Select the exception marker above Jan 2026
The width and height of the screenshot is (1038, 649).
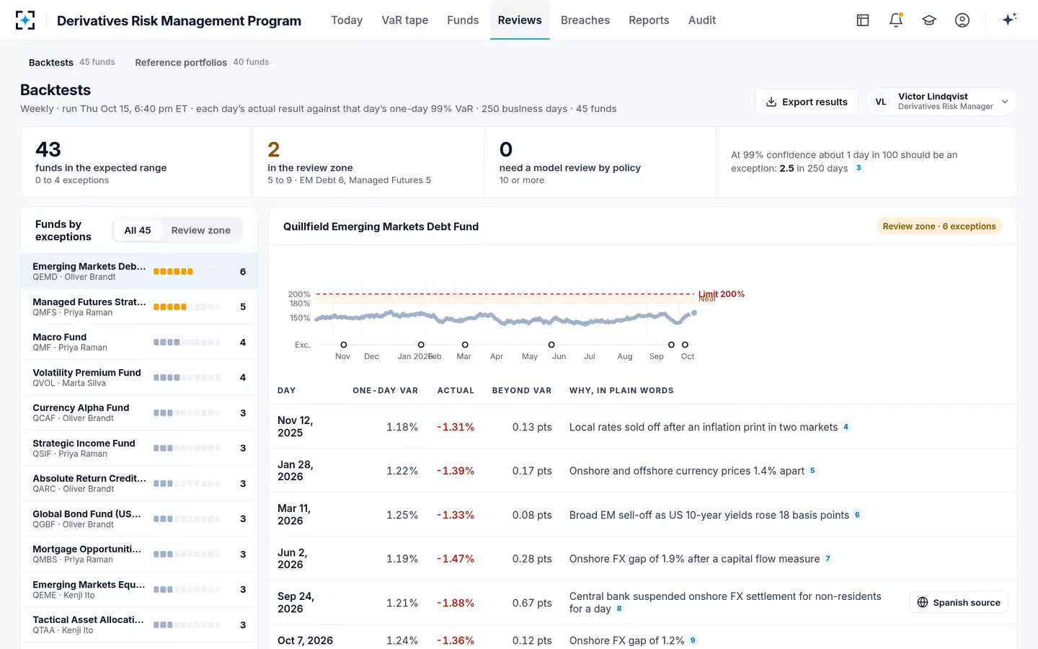(x=421, y=345)
